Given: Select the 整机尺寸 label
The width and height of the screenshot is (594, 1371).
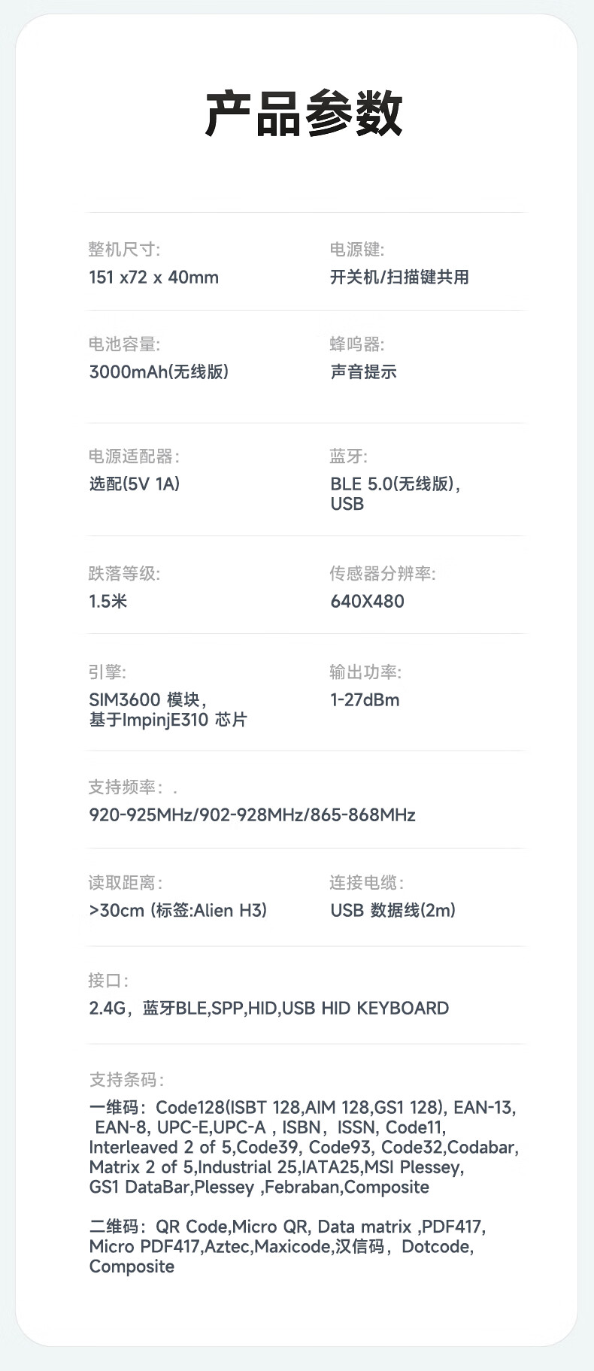Looking at the screenshot, I should pyautogui.click(x=124, y=250).
